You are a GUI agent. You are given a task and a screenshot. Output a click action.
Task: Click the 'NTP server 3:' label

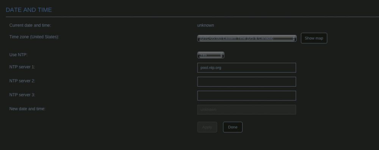22,95
